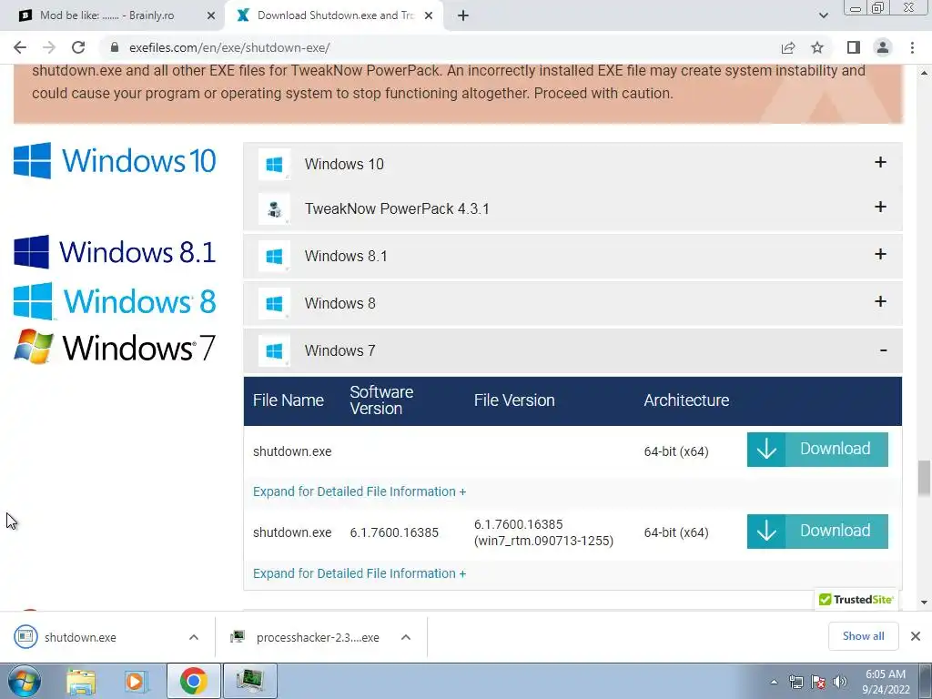Go back to previous page
Screen dimensions: 932x699
click(x=20, y=47)
